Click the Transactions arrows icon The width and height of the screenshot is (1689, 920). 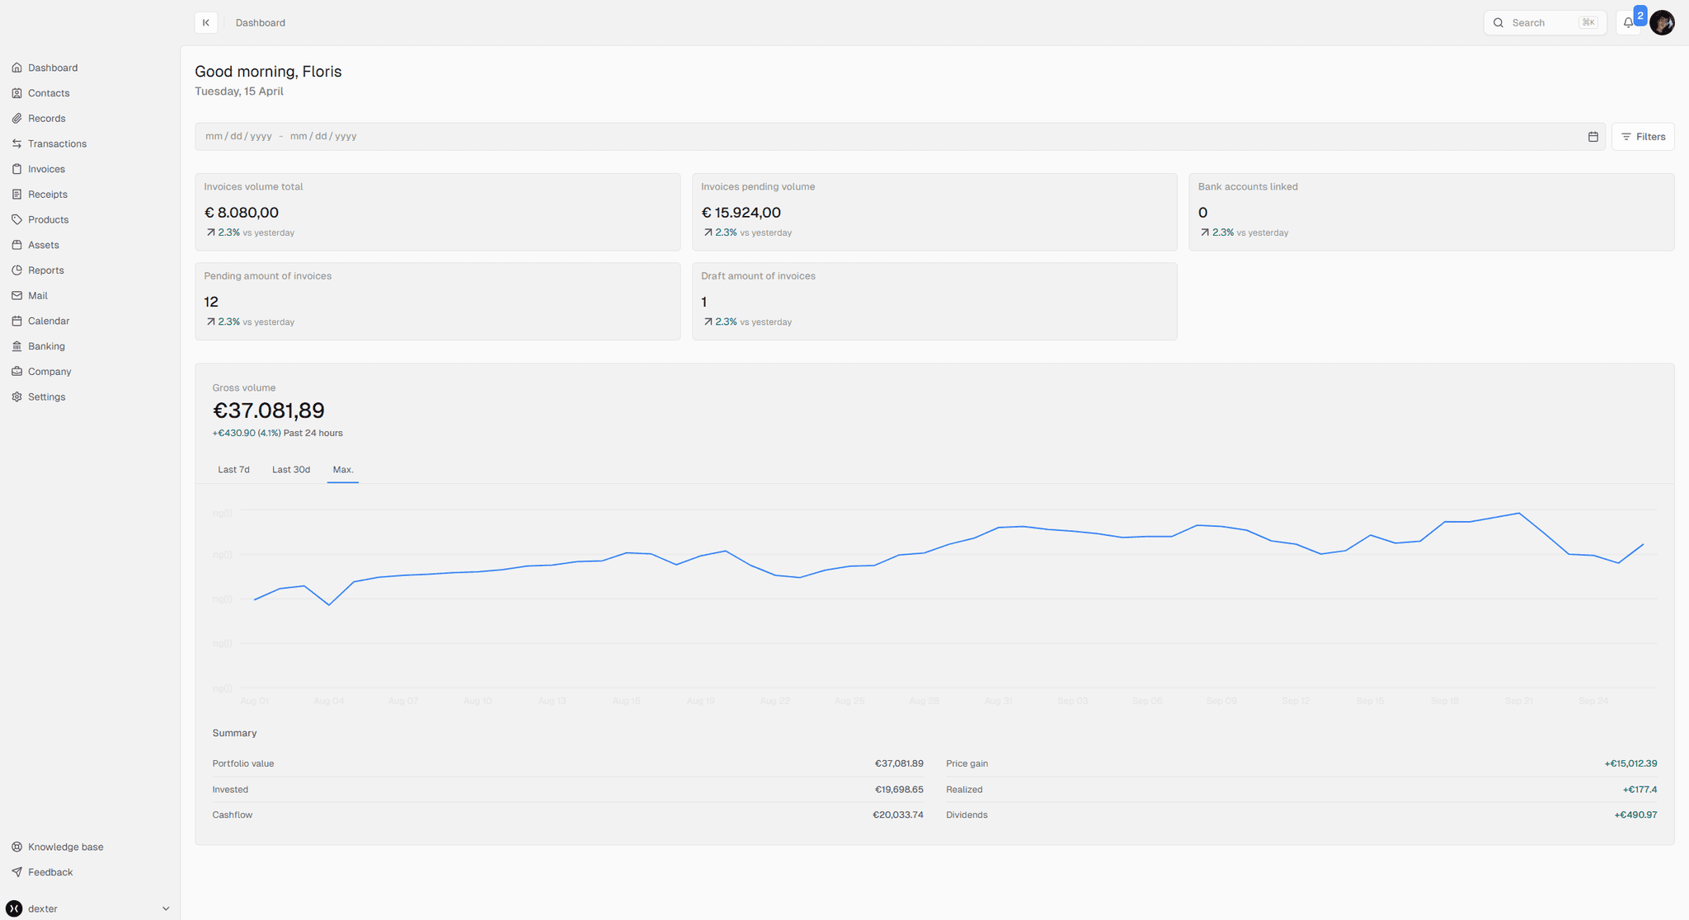[16, 143]
